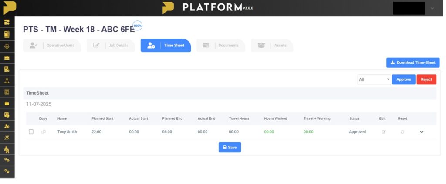
Task: Click the folder icon in sidebar
Action: click(7, 104)
